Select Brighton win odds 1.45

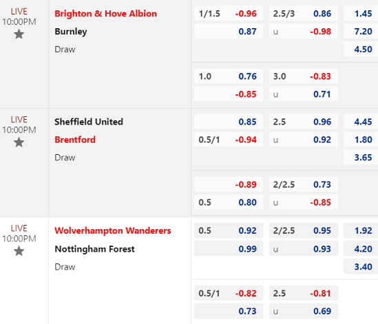pyautogui.click(x=361, y=14)
